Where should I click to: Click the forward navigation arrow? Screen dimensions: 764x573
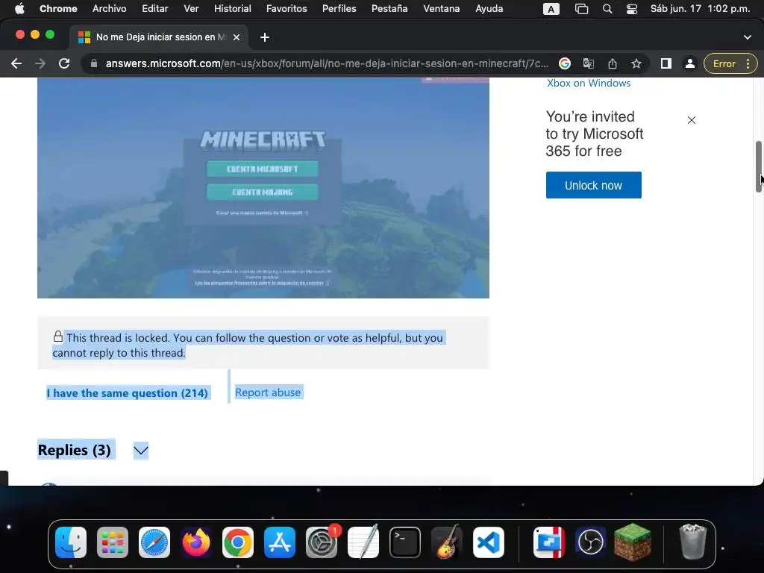40,64
